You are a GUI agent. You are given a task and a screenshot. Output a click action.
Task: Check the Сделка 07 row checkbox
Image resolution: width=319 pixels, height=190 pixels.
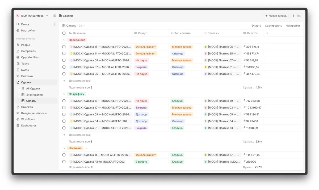click(x=64, y=67)
